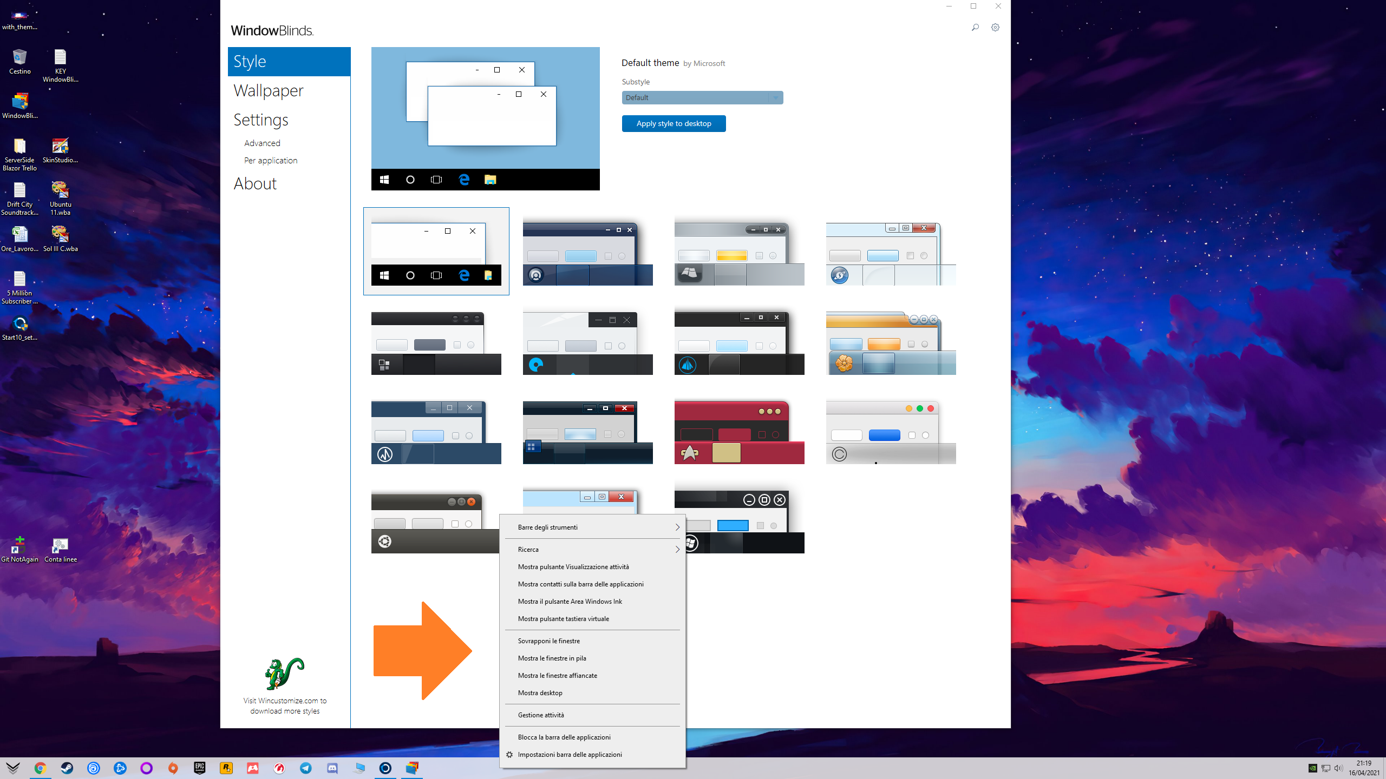
Task: Choose Mostra il pulsante Area Windows Ink
Action: tap(592, 601)
